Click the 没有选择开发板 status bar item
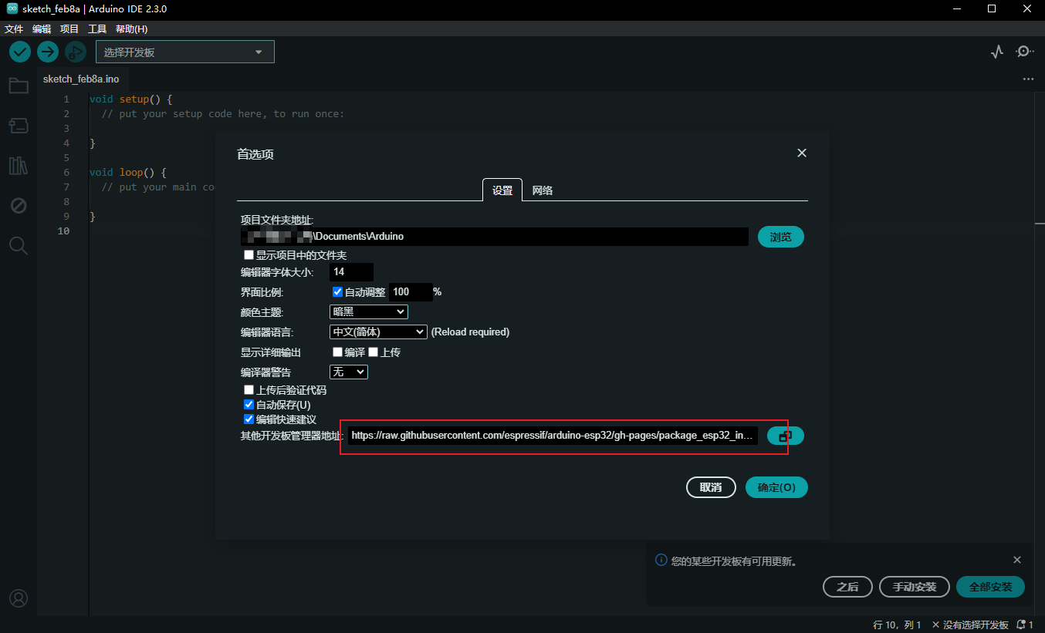This screenshot has width=1045, height=633. (x=970, y=625)
